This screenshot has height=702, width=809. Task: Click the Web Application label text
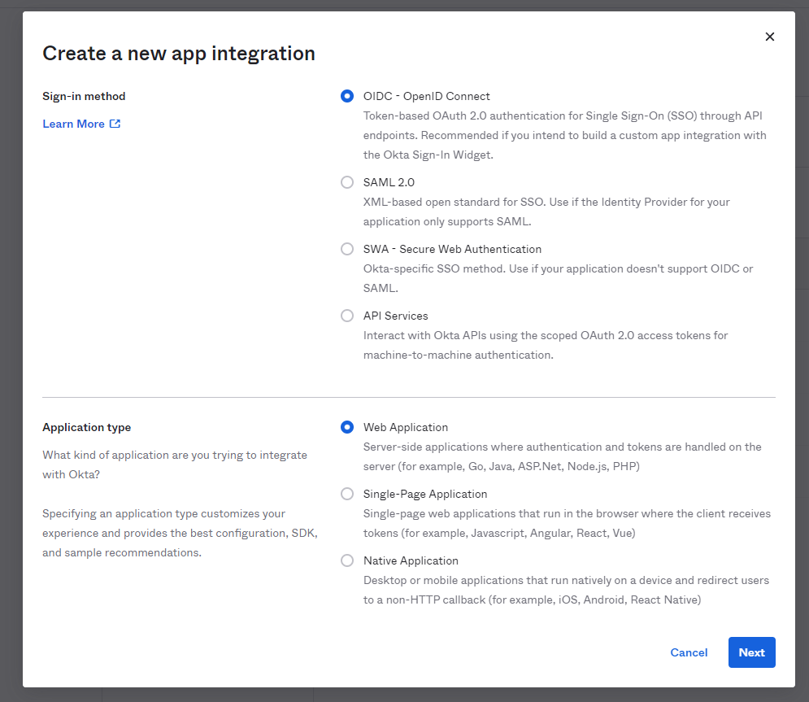pyautogui.click(x=406, y=427)
